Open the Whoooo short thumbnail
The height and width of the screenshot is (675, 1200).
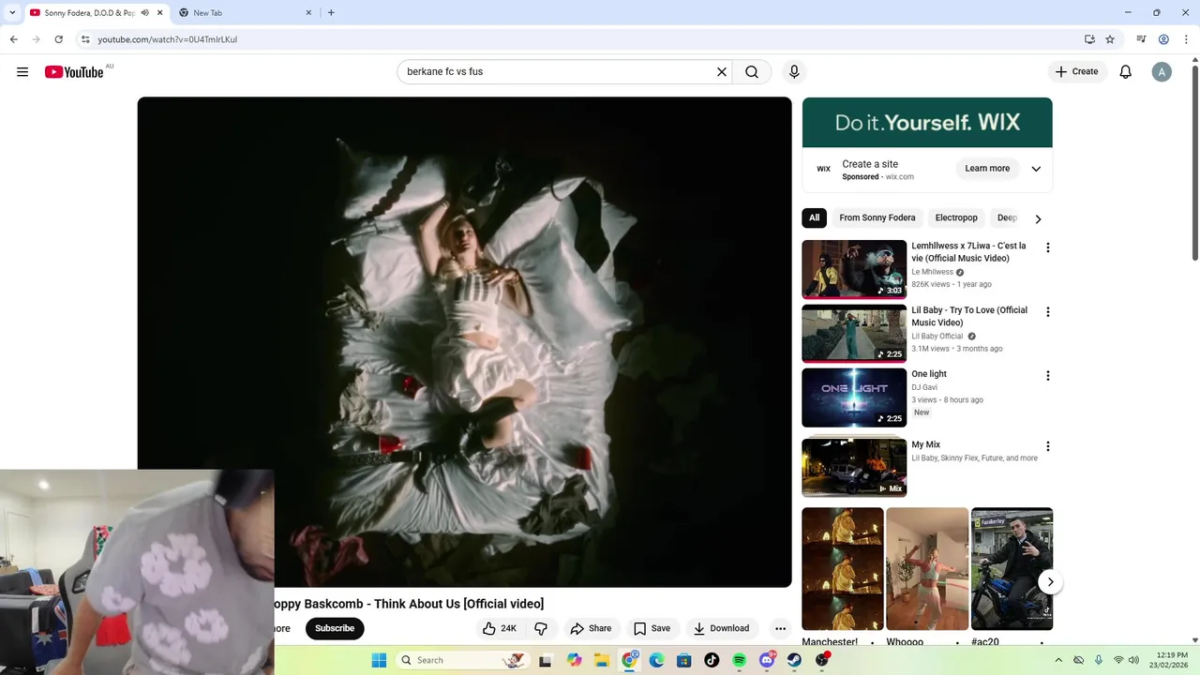click(927, 569)
